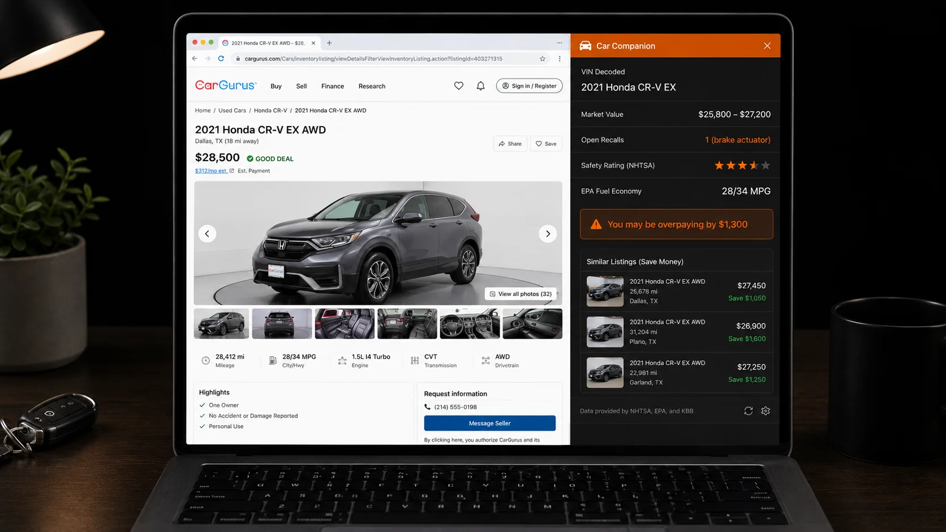This screenshot has height=532, width=946.
Task: Select the rear-view car thumbnail
Action: click(x=282, y=323)
